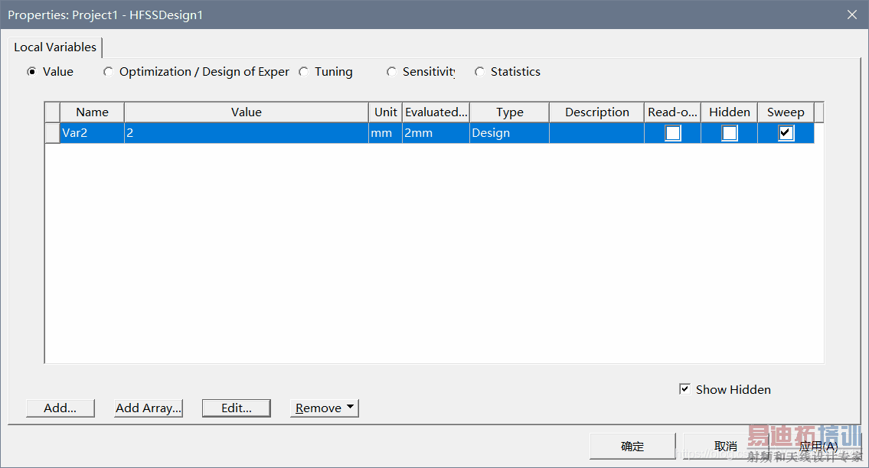Click the value cell containing 2
The image size is (869, 468).
click(247, 133)
